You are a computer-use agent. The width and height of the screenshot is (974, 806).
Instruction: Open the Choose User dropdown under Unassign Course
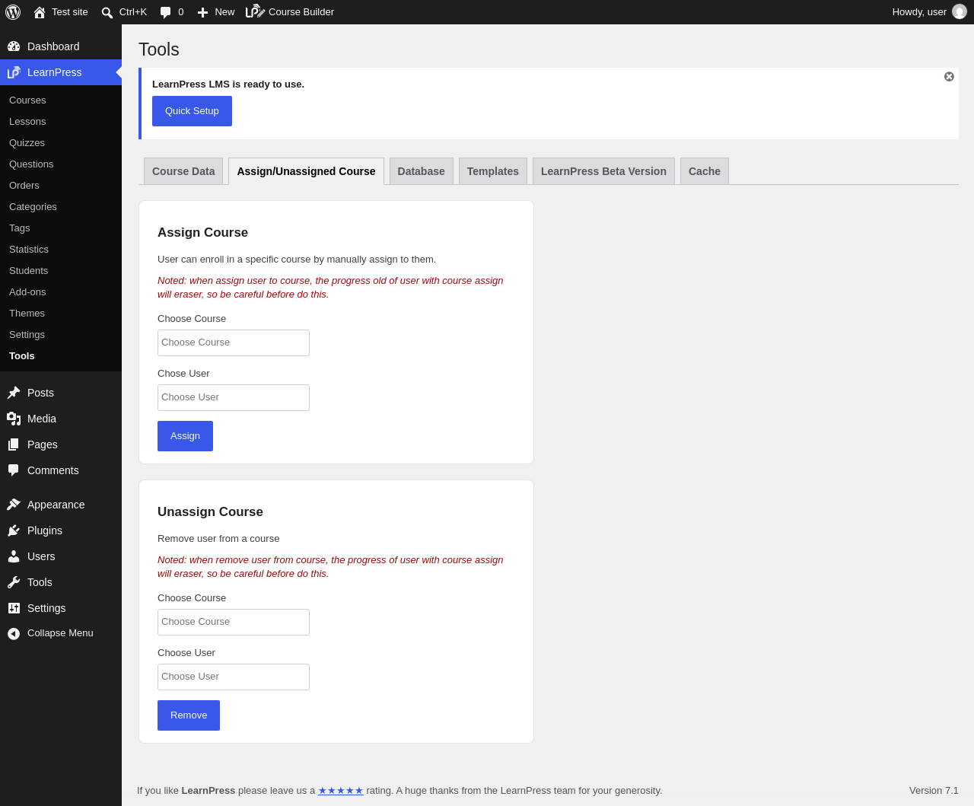coord(234,677)
